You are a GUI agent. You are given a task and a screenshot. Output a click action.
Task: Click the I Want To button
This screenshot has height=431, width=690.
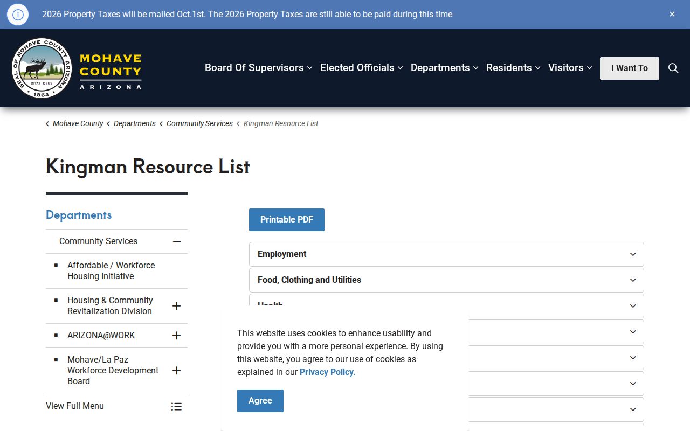(630, 68)
